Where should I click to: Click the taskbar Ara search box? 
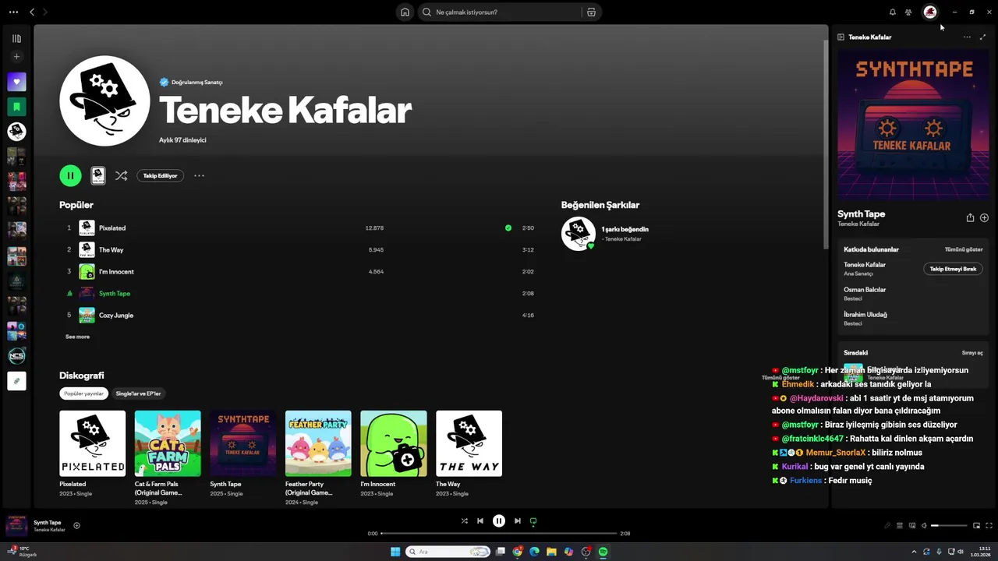coord(448,552)
